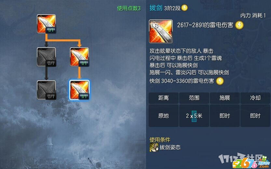This screenshot has height=169, width=271.
Task: Click lightning icon after 快剑 3040~3360 damage
Action: [220, 81]
